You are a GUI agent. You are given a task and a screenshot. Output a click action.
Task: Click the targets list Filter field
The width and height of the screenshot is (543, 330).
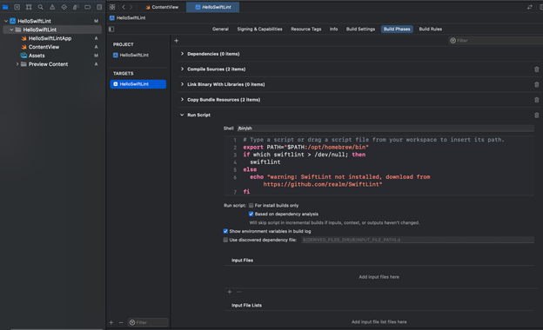coord(148,322)
